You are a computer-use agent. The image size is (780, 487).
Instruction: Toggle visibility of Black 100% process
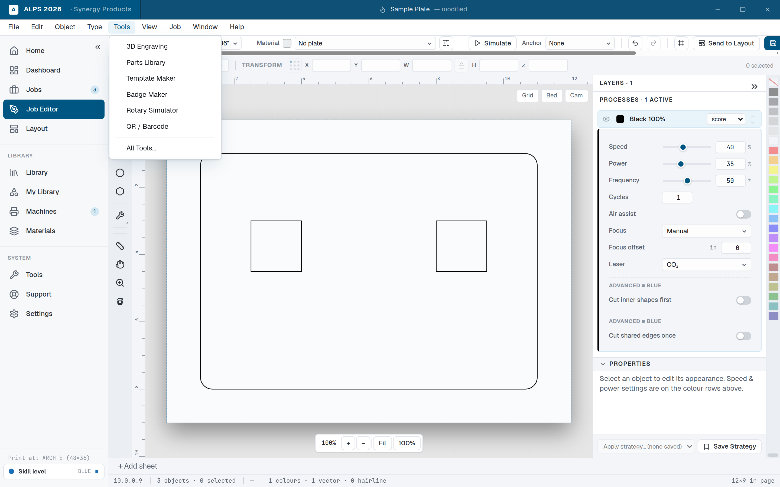(x=606, y=119)
